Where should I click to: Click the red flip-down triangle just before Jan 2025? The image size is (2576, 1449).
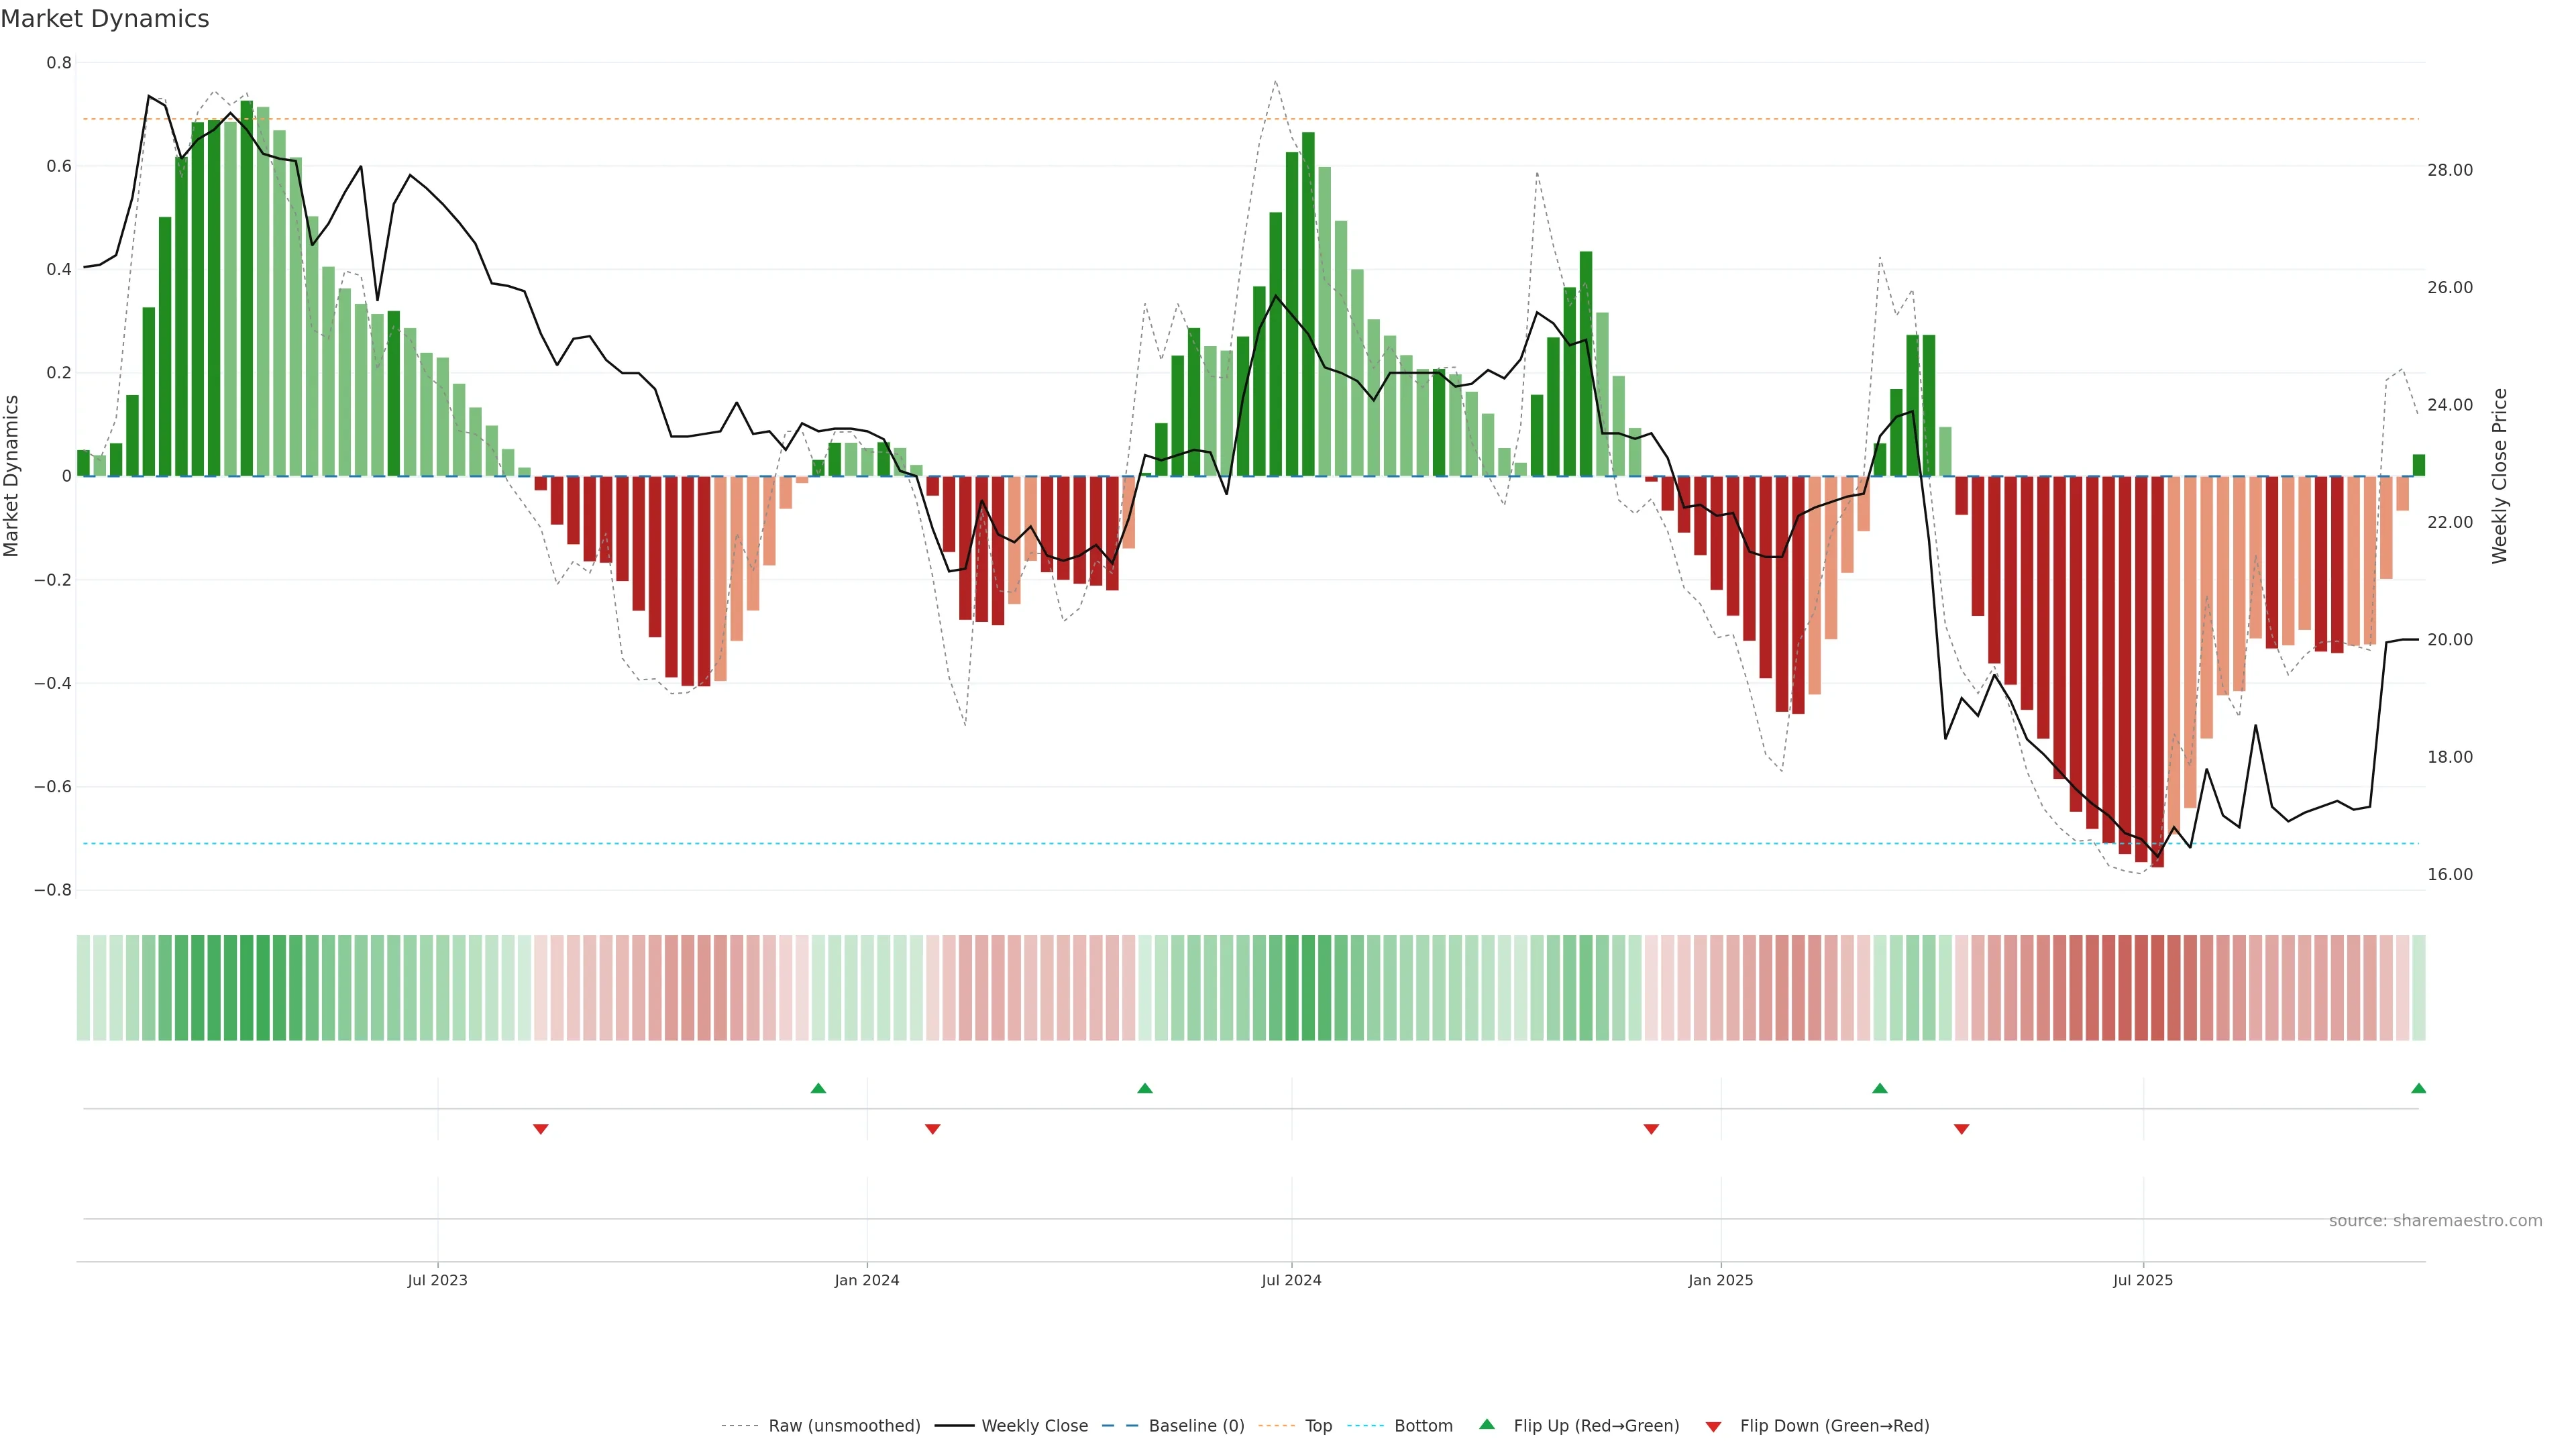coord(1651,1129)
